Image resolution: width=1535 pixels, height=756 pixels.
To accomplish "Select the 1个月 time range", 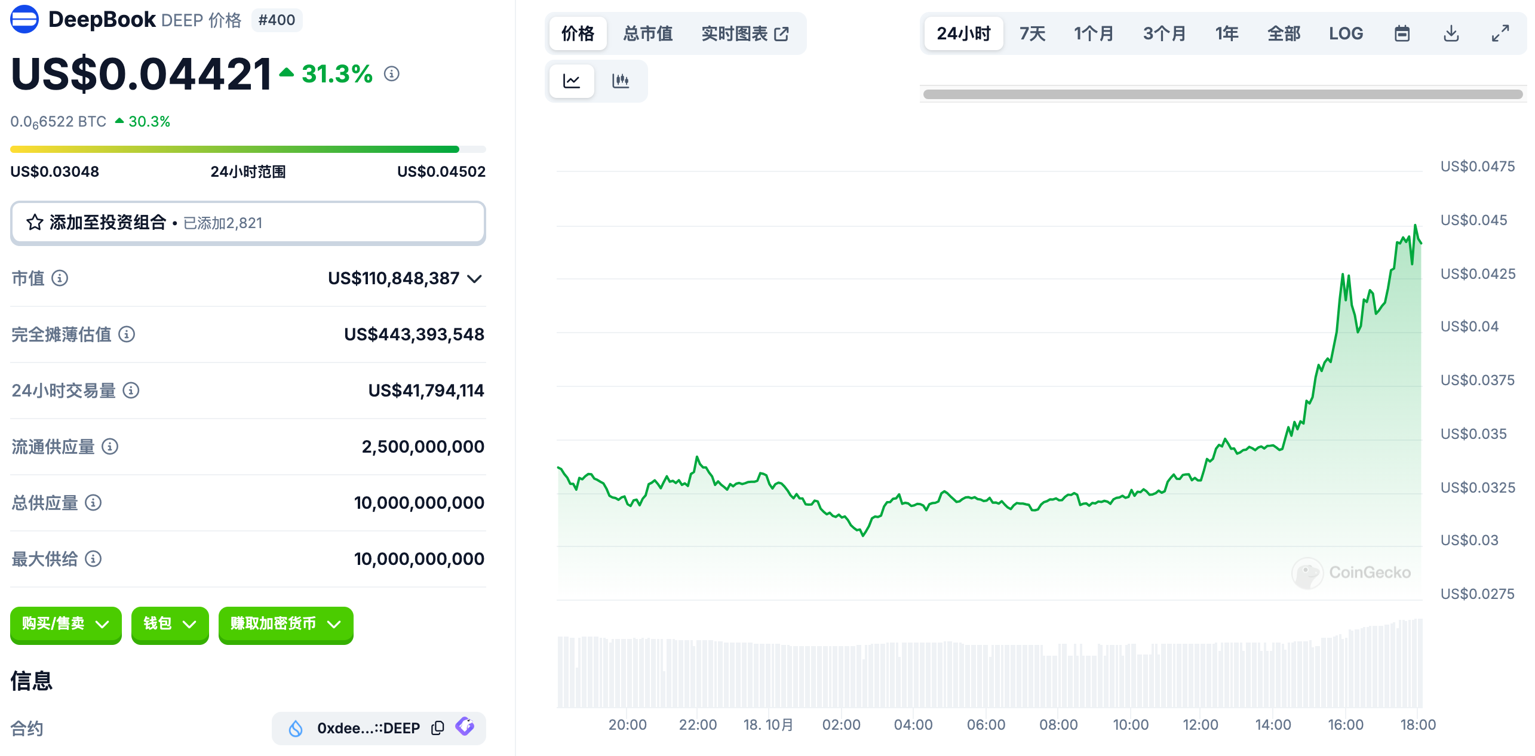I will [x=1094, y=33].
